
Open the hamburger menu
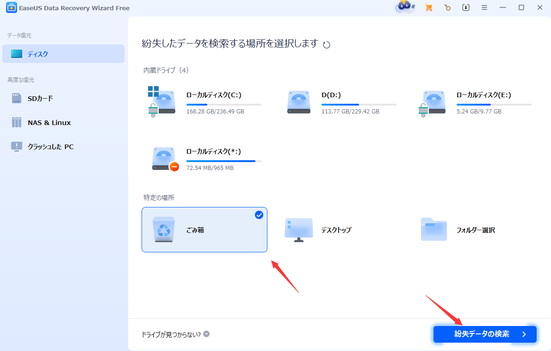tap(484, 7)
